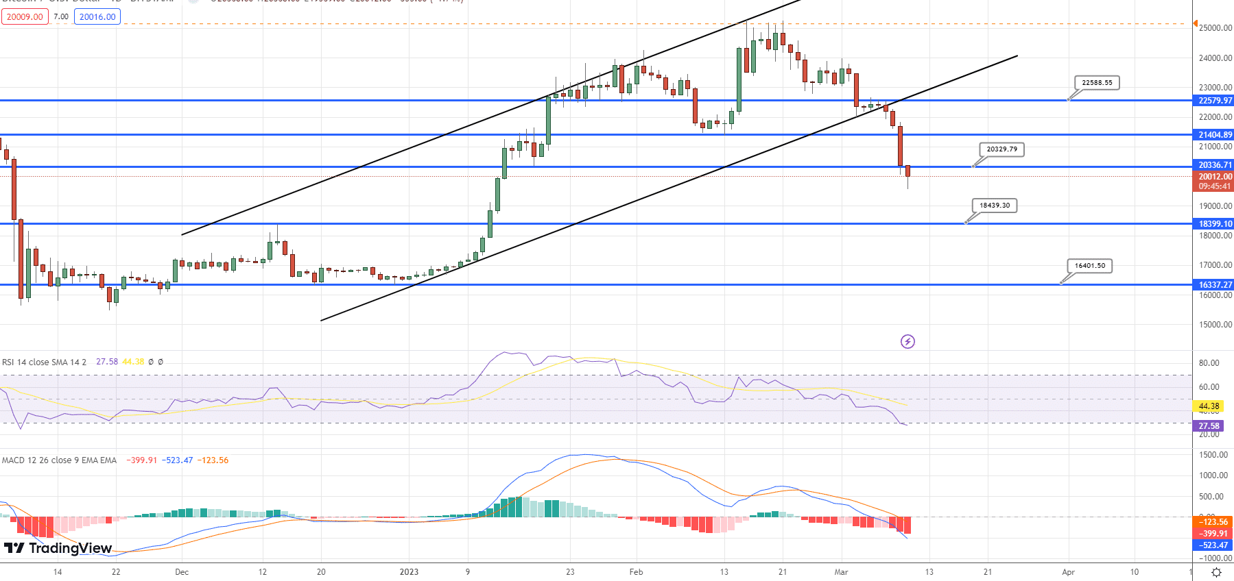
Task: Click the red sell price button 20009.00
Action: tap(25, 16)
